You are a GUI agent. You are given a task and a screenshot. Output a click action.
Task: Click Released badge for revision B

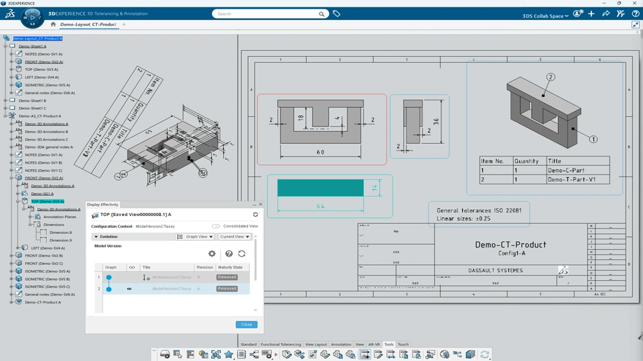coord(227,277)
